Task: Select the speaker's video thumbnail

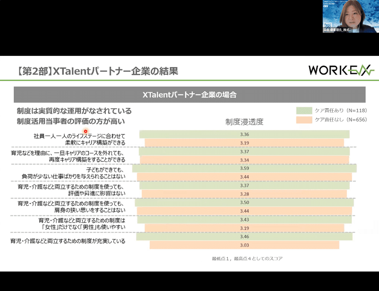Action: [351, 16]
